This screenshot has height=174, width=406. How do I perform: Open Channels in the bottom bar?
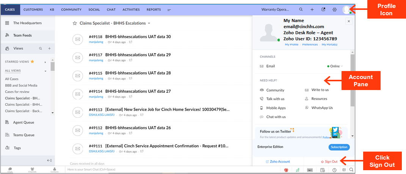[32, 169]
